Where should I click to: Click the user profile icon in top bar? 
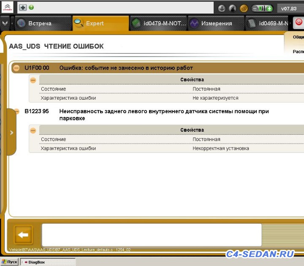[233, 8]
